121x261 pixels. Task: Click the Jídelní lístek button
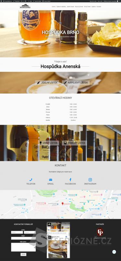pos(47,83)
